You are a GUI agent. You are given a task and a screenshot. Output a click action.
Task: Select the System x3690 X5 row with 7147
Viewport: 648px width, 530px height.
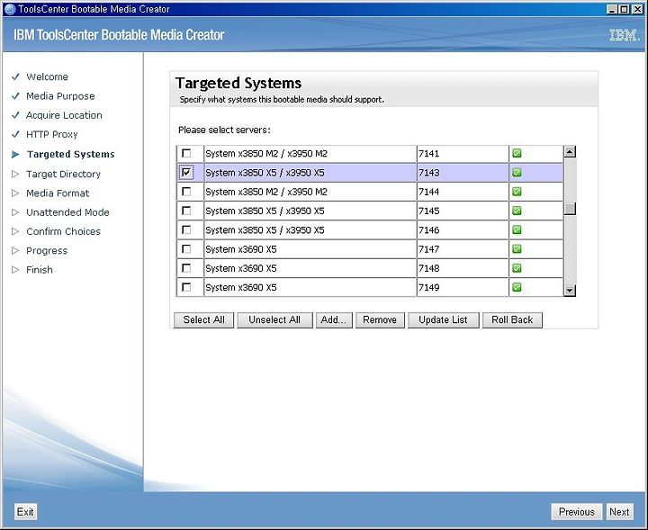pyautogui.click(x=370, y=249)
